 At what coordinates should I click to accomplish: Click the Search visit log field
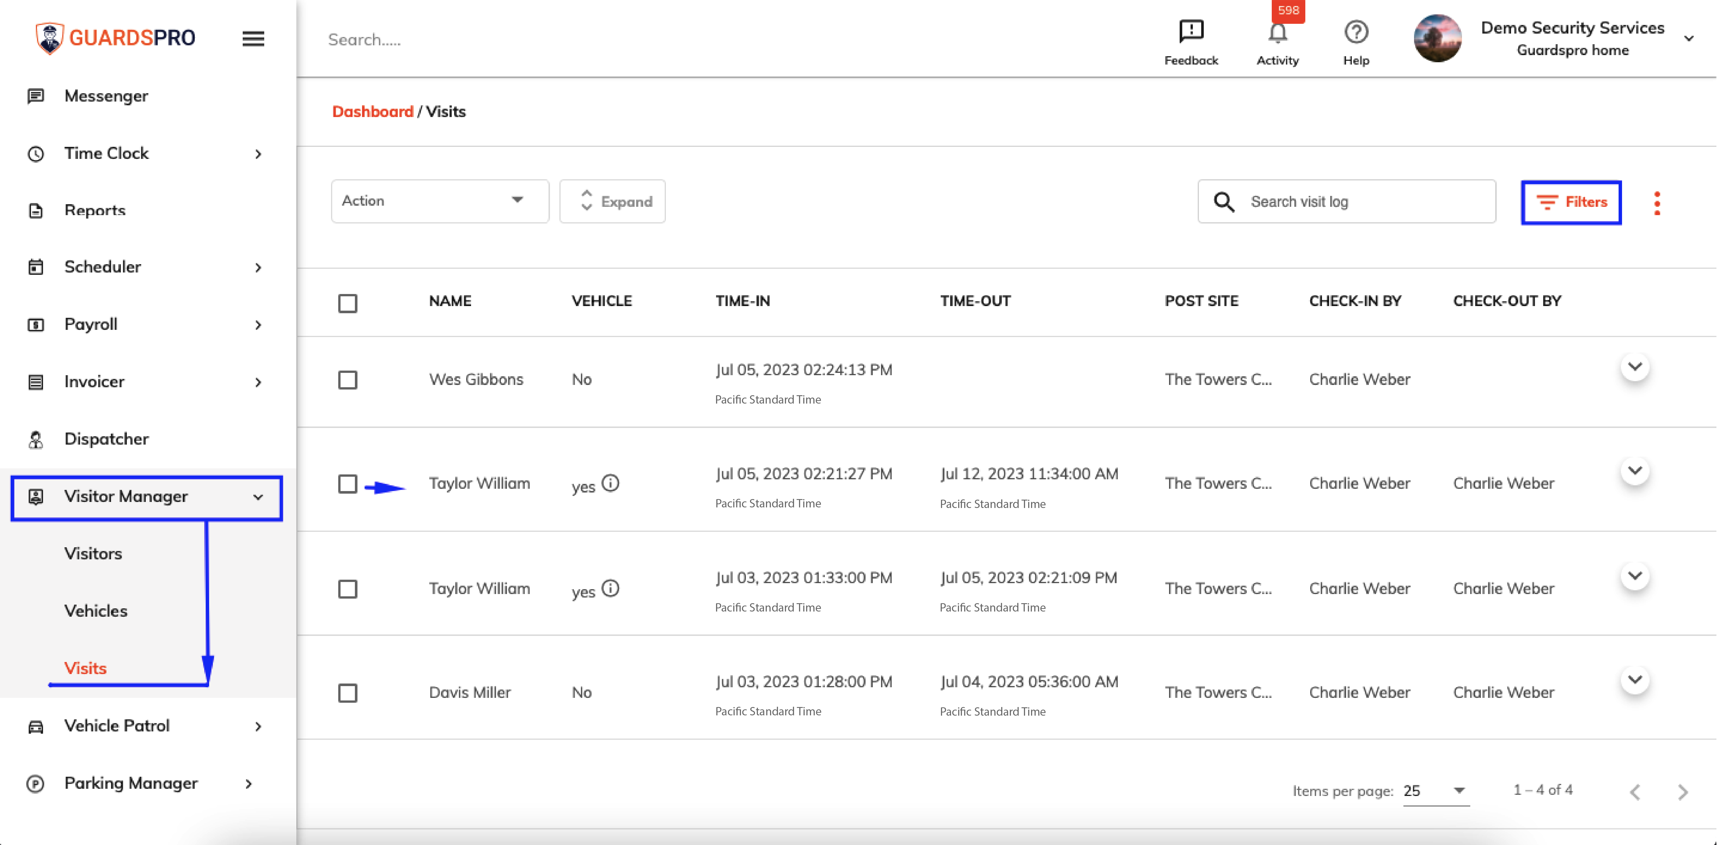pyautogui.click(x=1347, y=201)
